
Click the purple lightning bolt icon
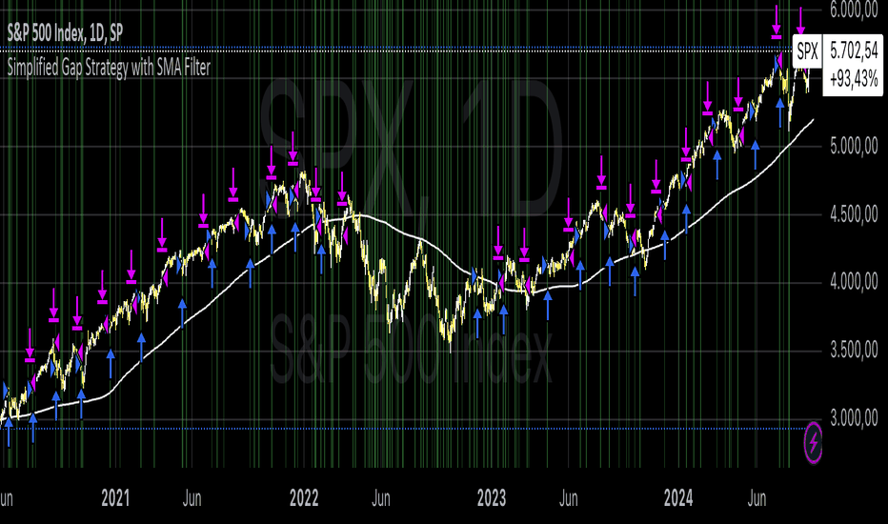tap(814, 443)
